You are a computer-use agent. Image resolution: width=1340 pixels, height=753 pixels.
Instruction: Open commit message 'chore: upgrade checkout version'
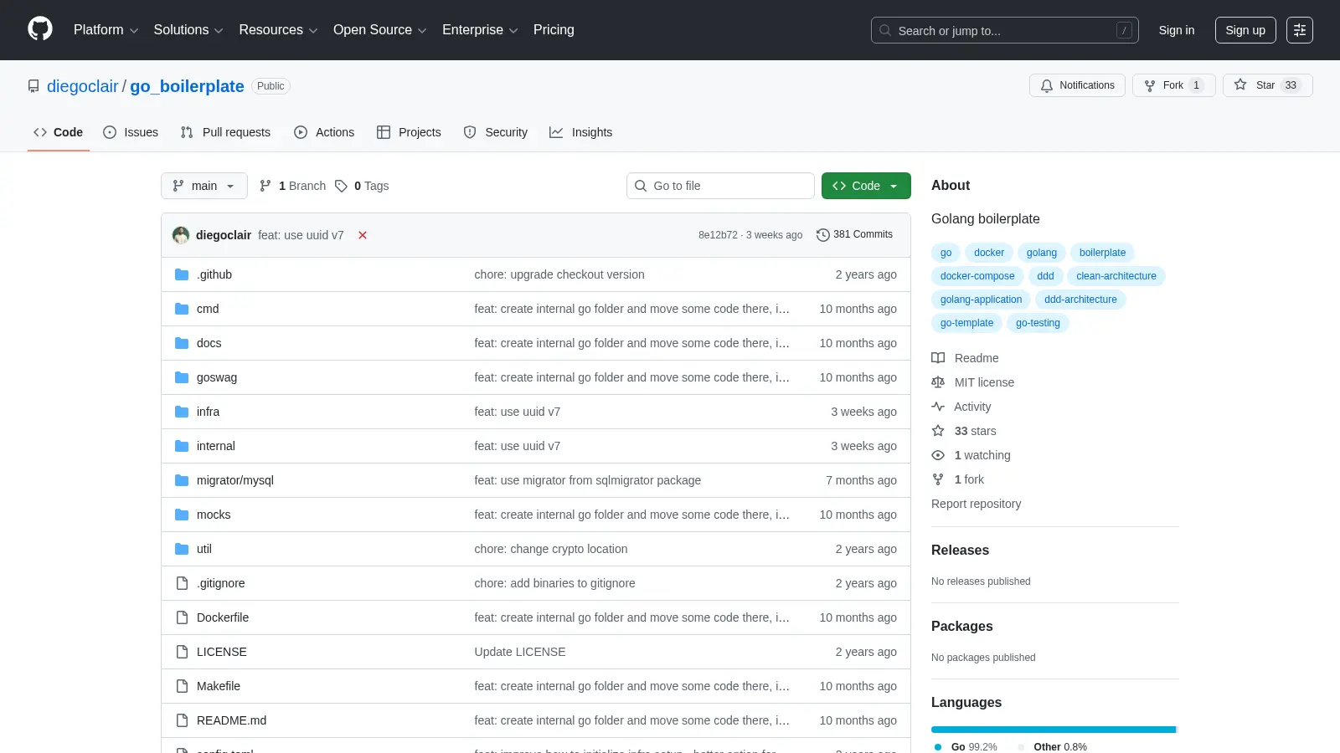pos(559,274)
